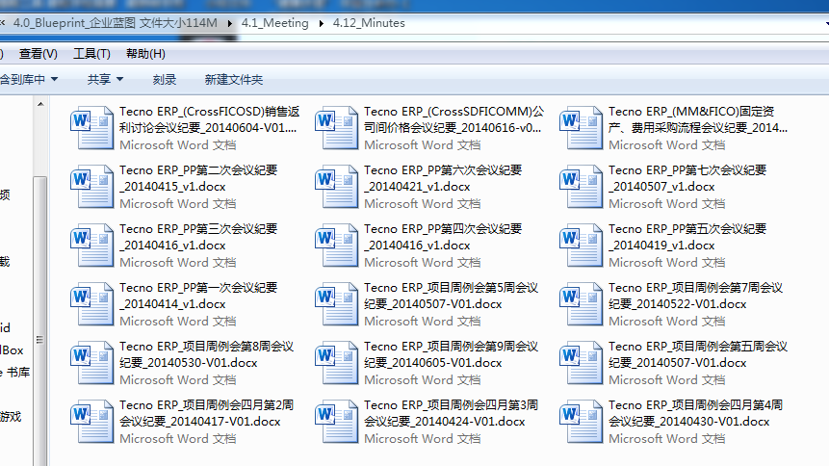This screenshot has width=829, height=466.
Task: Click navigation pane scroll-up arrow
Action: tap(40, 104)
